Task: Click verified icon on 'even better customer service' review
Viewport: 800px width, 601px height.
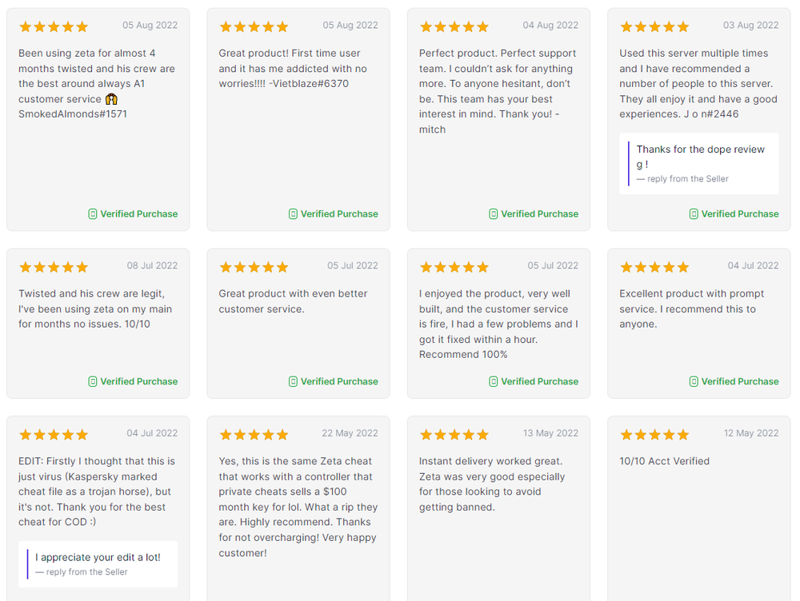Action: (294, 382)
